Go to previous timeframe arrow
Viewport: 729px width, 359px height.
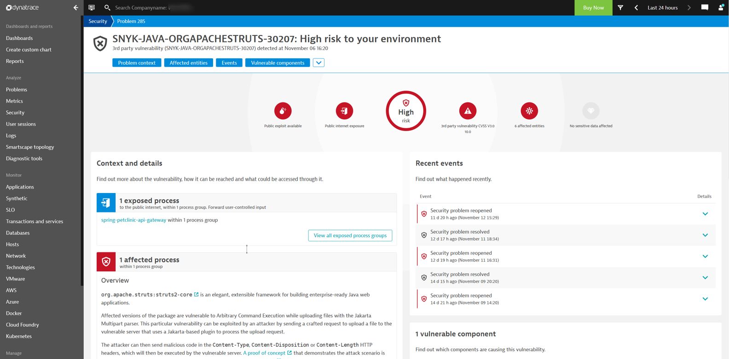[x=636, y=7]
